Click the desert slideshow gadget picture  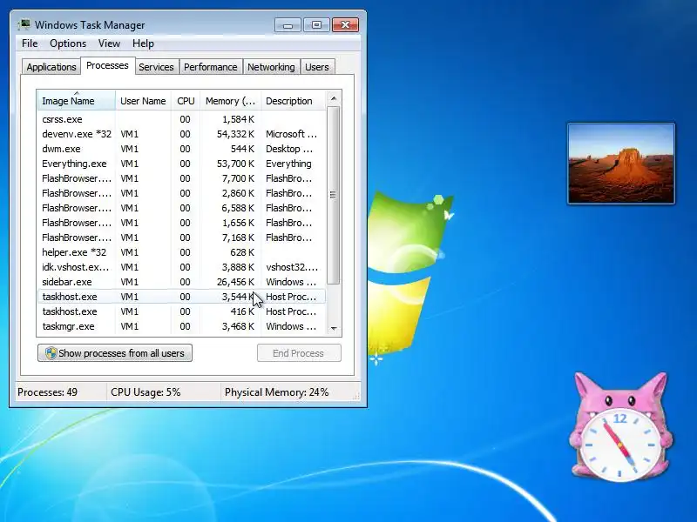point(621,164)
